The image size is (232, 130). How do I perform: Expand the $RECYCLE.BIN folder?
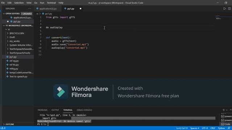point(8,33)
